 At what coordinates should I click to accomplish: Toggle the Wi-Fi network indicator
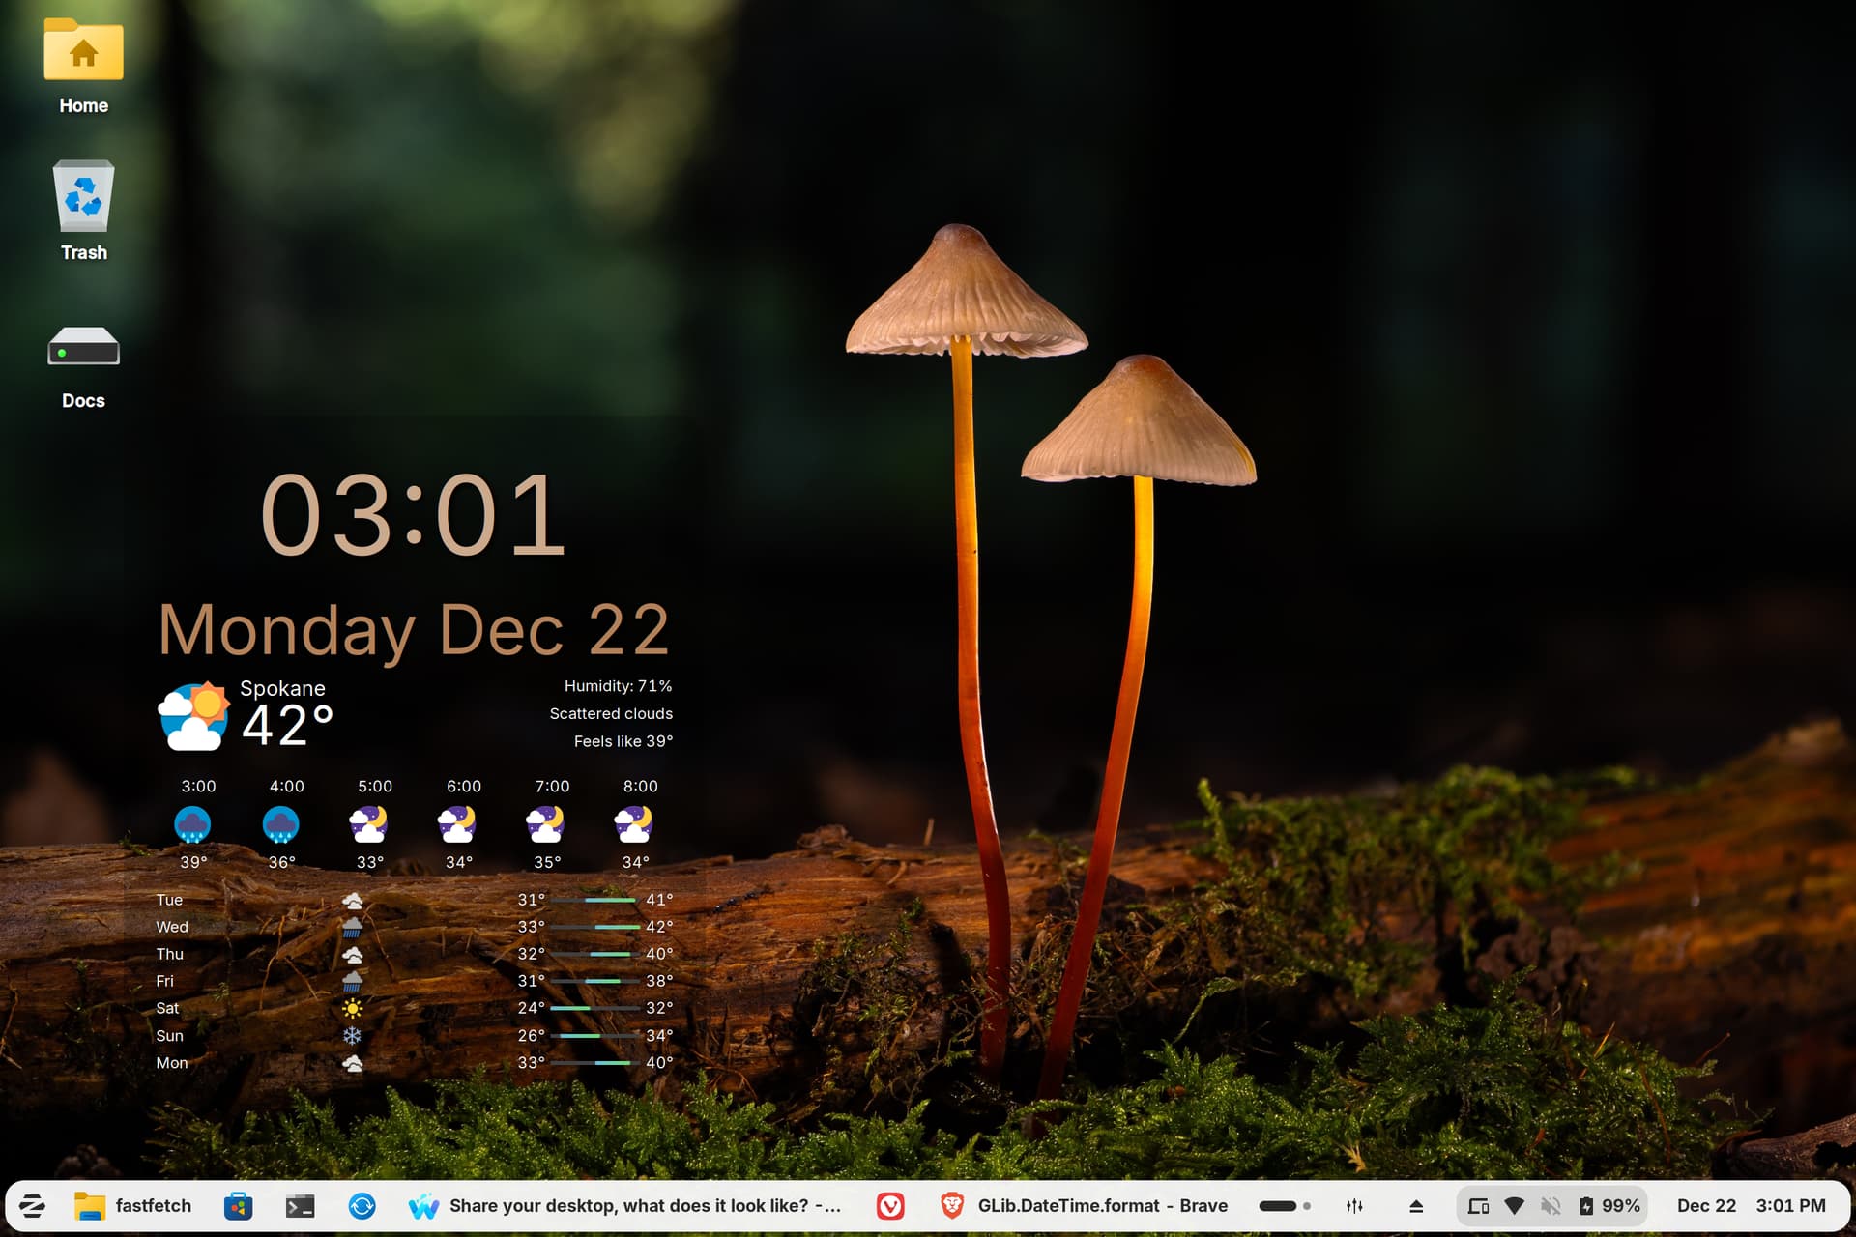tap(1514, 1205)
